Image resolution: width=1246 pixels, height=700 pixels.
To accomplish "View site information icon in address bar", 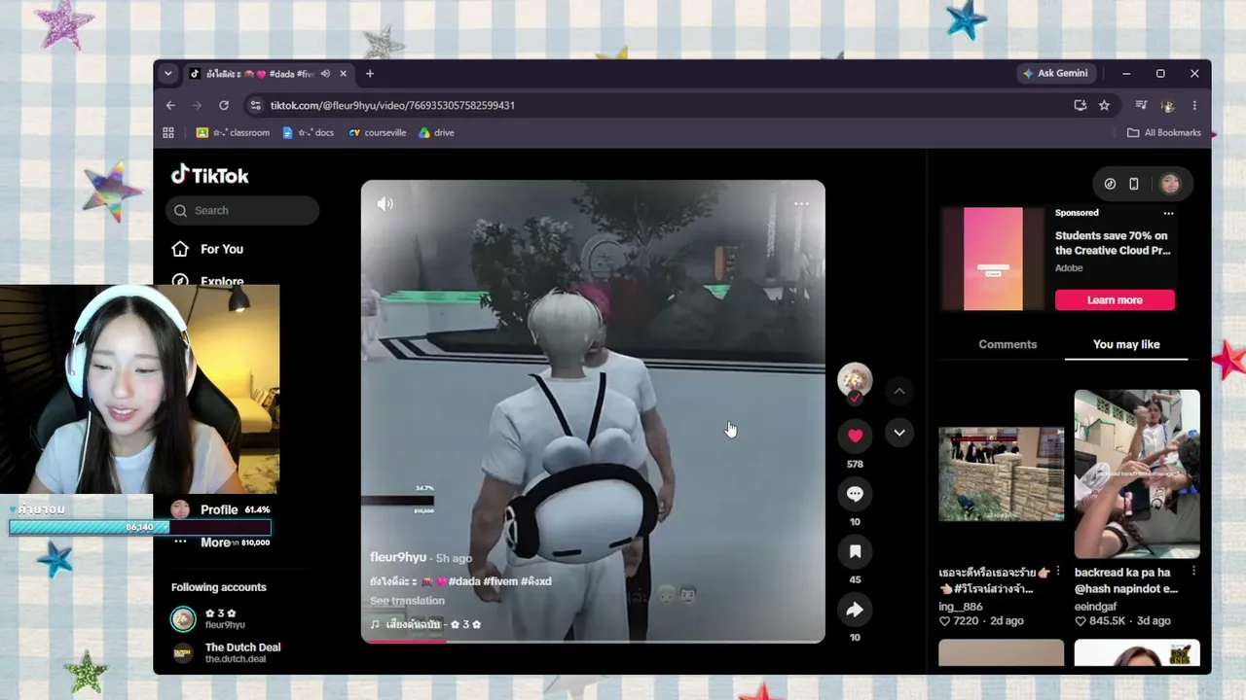I will 255,105.
